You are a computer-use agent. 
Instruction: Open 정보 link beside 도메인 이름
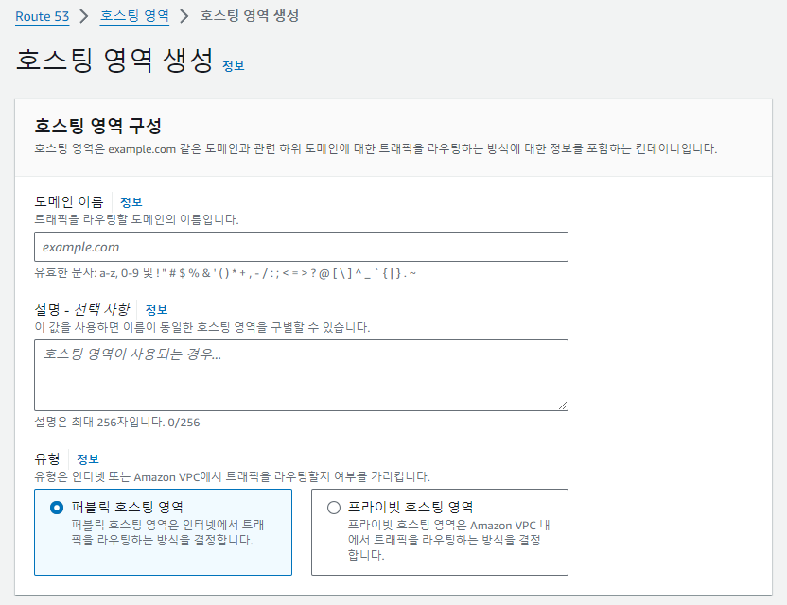point(131,201)
